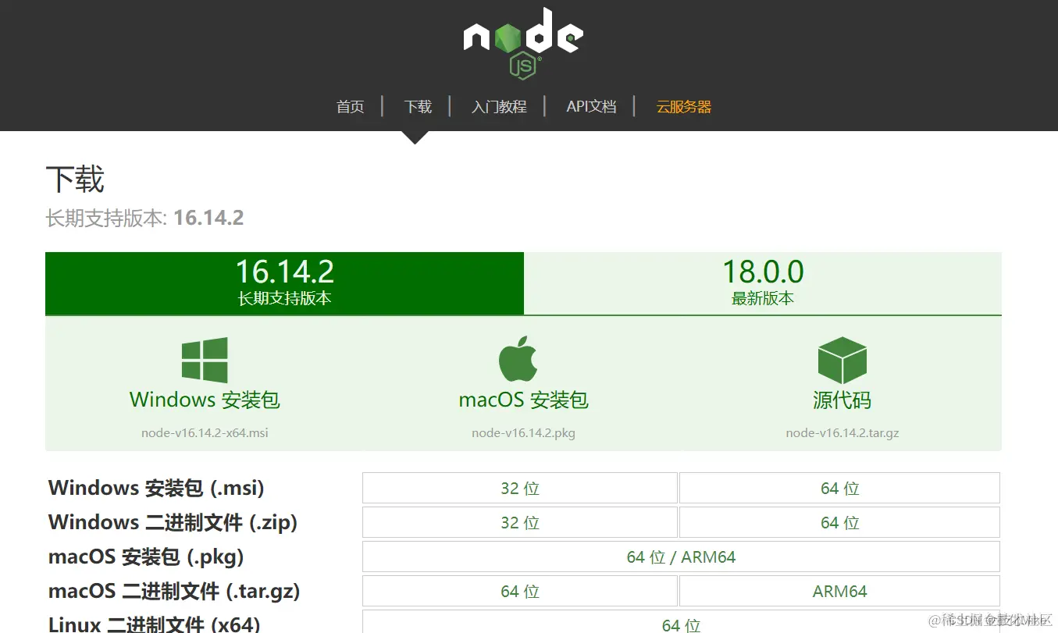Image resolution: width=1058 pixels, height=633 pixels.
Task: Open the API文档 nav item
Action: pyautogui.click(x=591, y=107)
